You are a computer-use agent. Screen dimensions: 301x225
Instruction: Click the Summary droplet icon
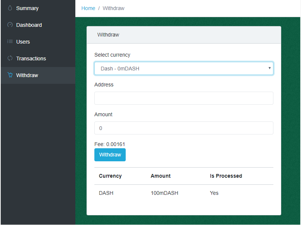(10, 8)
